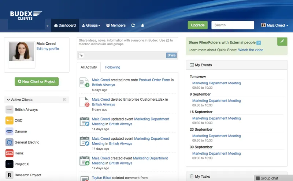Click Maia Creed's profile photo
293x181 pixels.
pos(22,51)
